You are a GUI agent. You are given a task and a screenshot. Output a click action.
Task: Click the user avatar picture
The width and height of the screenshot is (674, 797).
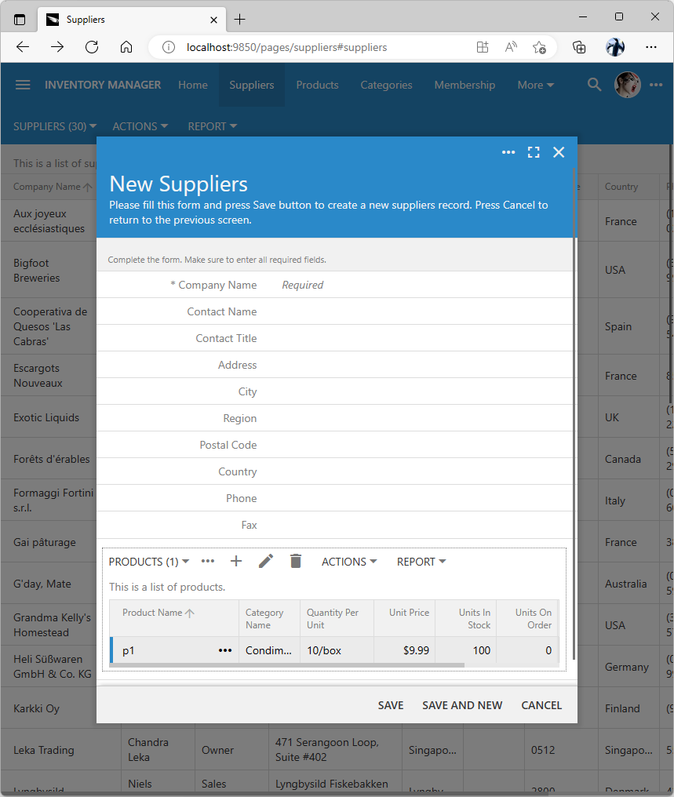click(627, 85)
